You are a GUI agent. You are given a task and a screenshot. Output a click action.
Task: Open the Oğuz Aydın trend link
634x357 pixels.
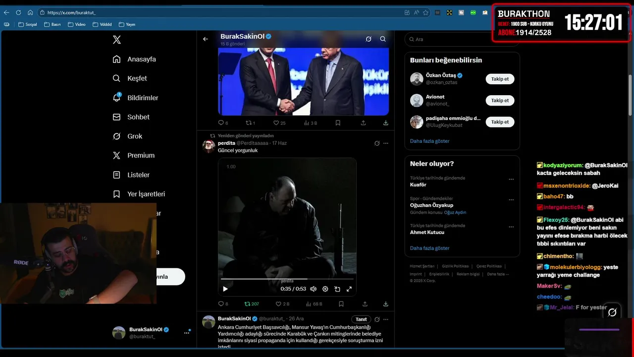[455, 212]
